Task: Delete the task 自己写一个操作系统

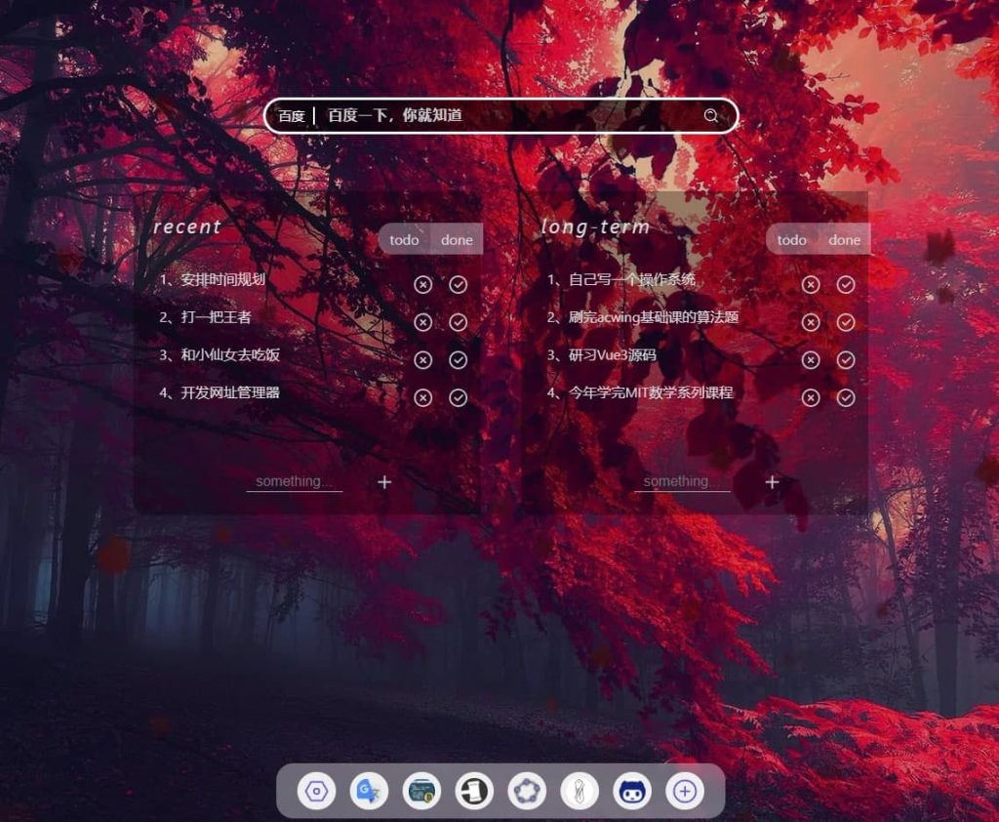Action: [x=811, y=284]
